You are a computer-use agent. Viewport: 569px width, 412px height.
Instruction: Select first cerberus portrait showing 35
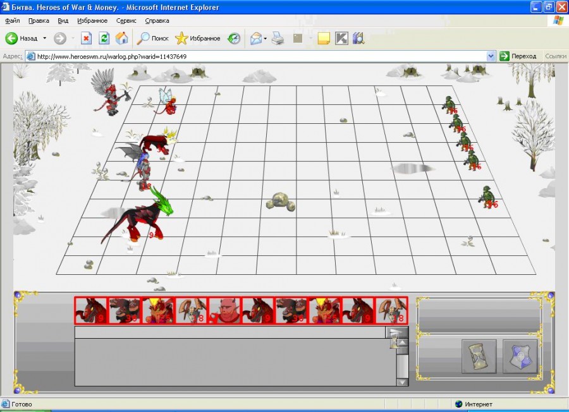(x=124, y=310)
